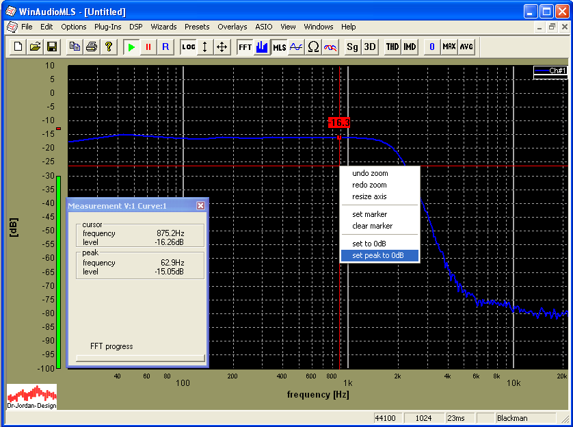Click the Sg spectrogram icon

(x=352, y=47)
